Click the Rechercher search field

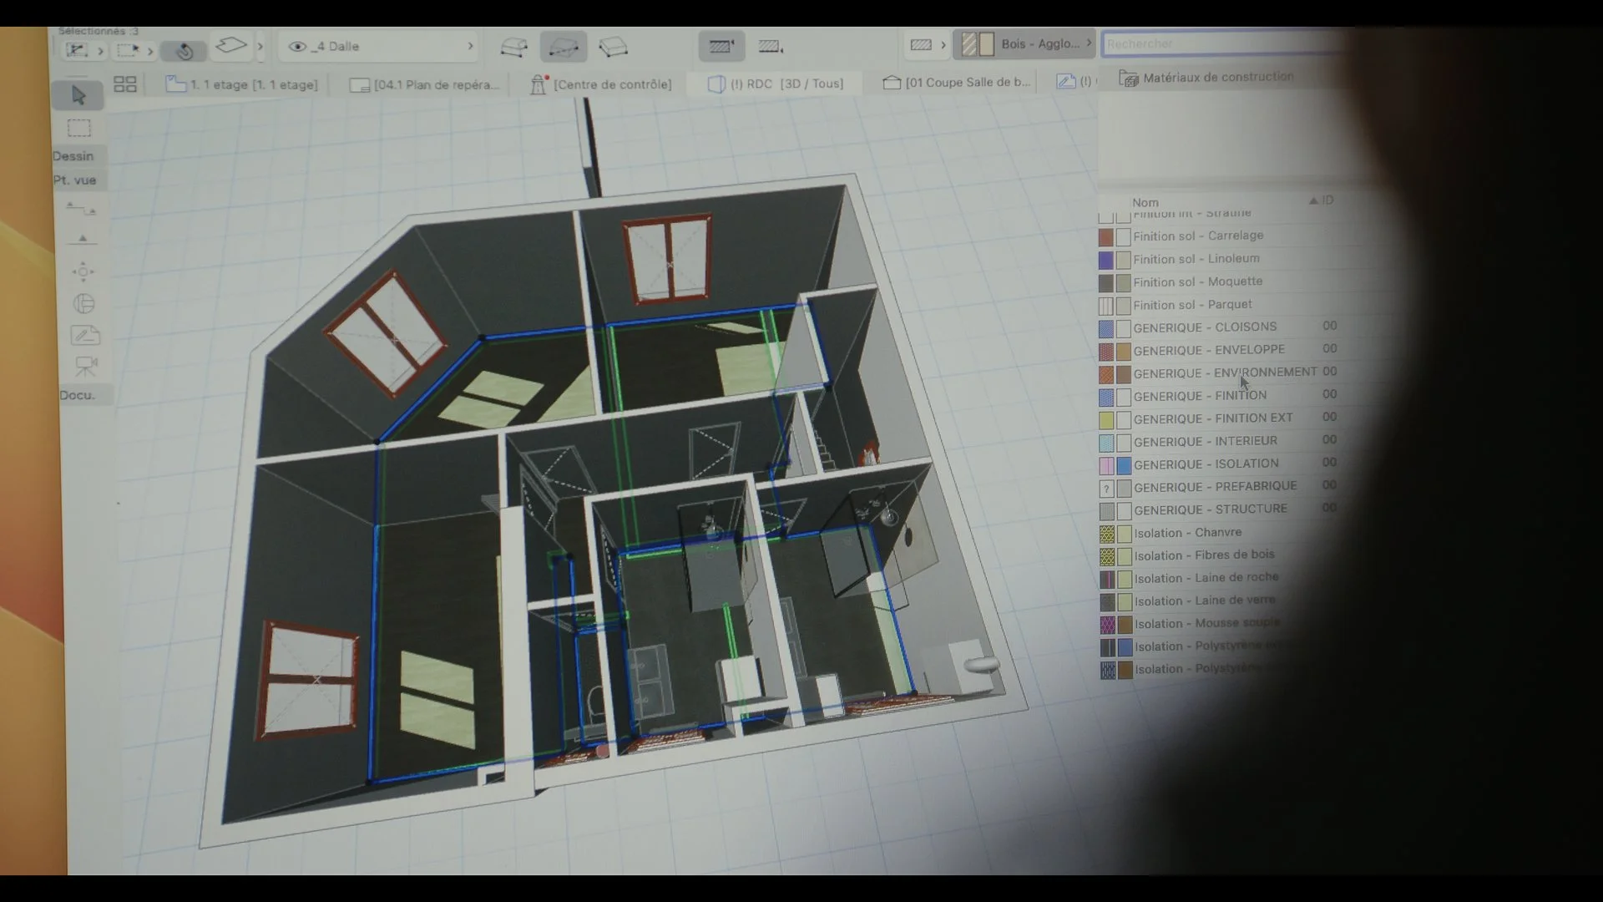[x=1227, y=43]
